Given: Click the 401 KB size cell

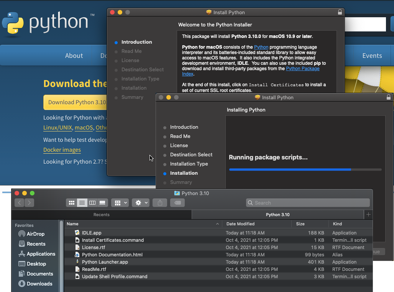Looking at the screenshot, I should pos(316,262).
